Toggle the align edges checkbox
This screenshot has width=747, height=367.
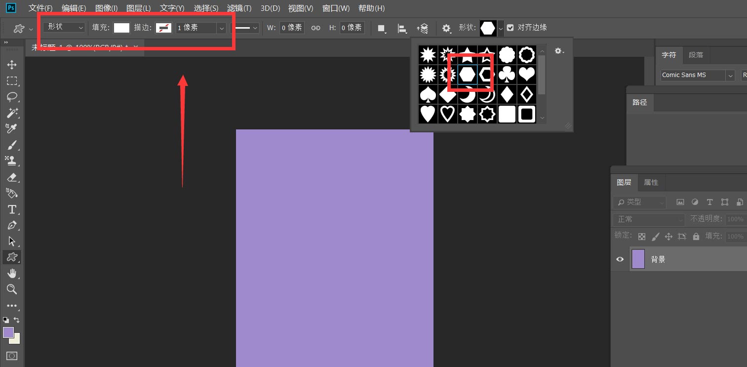[x=511, y=28]
